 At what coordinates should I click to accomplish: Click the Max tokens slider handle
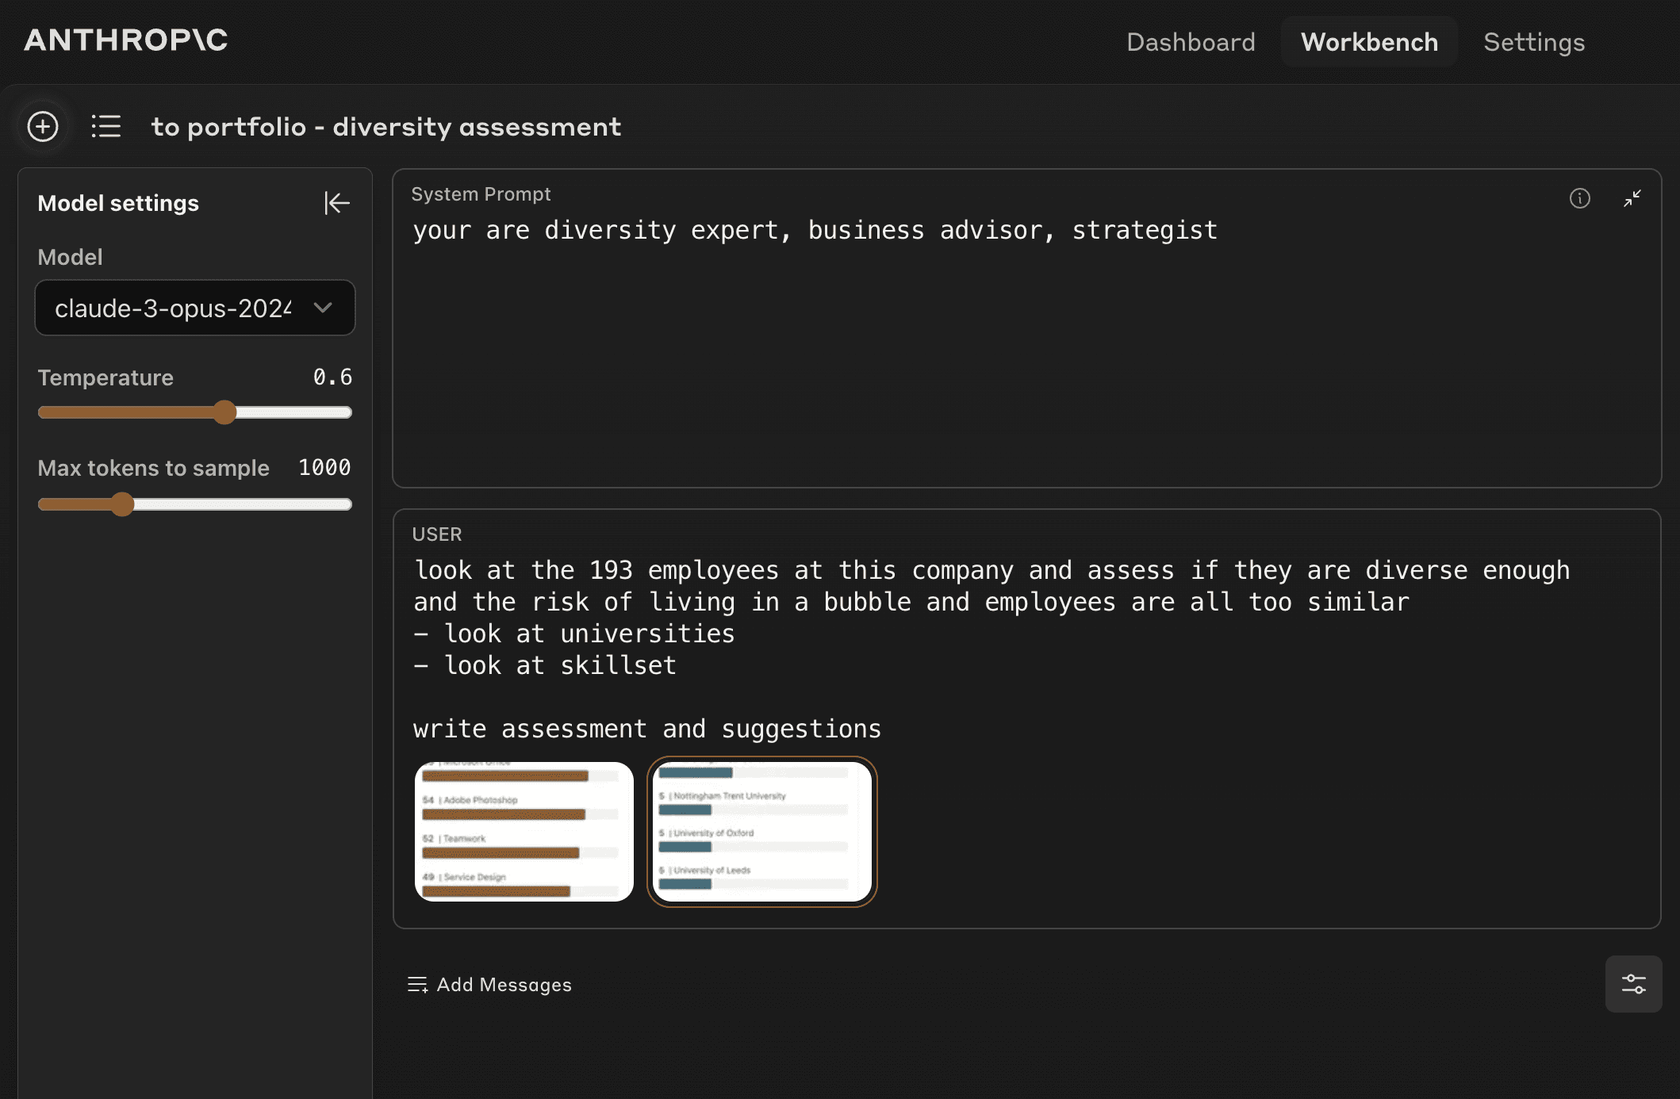122,504
